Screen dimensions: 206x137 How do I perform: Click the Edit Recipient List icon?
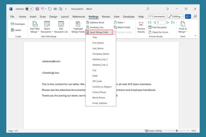pyautogui.click(x=61, y=24)
